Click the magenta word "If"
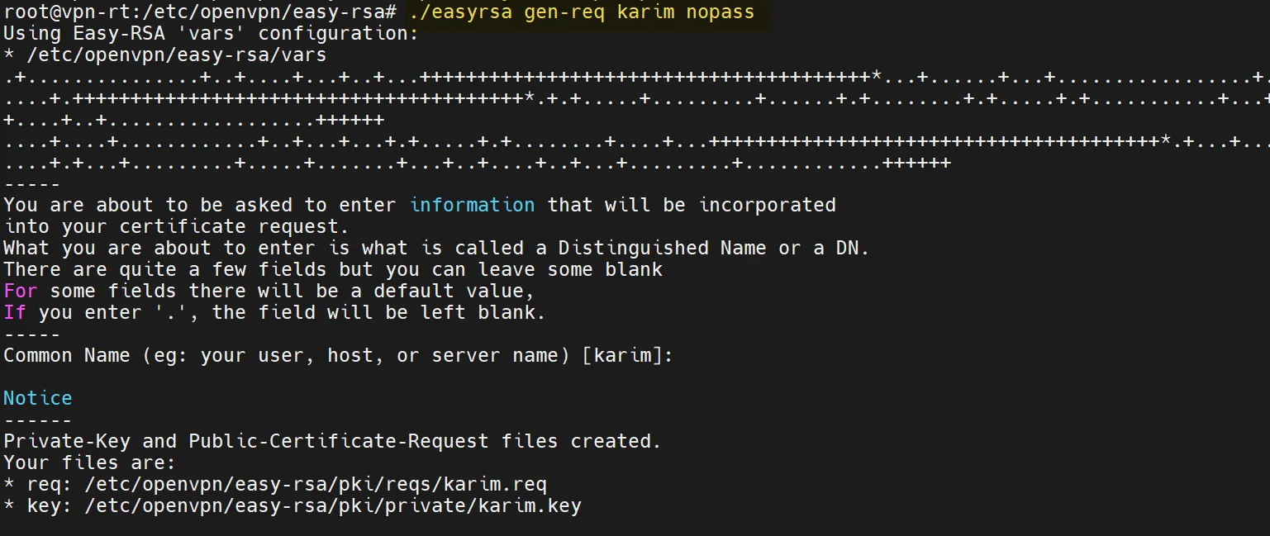 click(x=15, y=312)
